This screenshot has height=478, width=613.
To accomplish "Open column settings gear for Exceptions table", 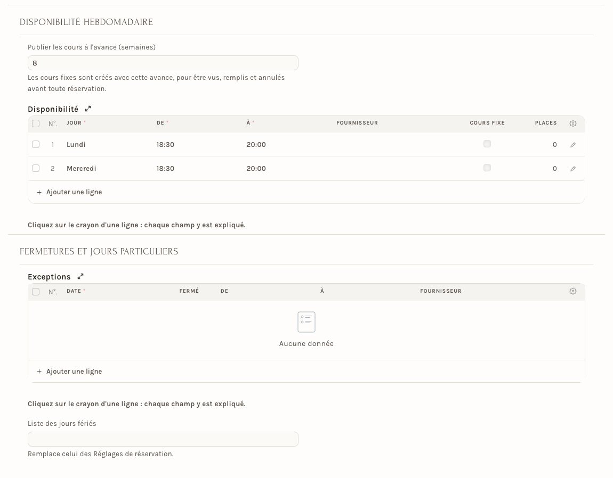I will coord(572,291).
